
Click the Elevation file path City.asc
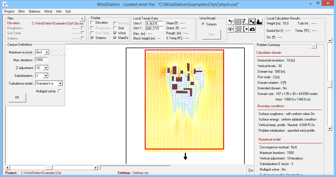[58, 23]
